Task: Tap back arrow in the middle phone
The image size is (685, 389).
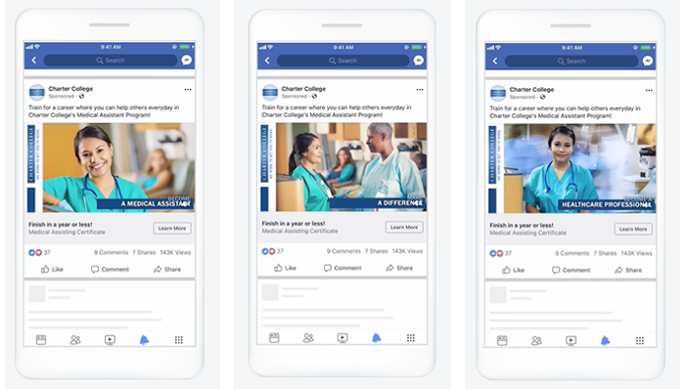Action: [267, 61]
